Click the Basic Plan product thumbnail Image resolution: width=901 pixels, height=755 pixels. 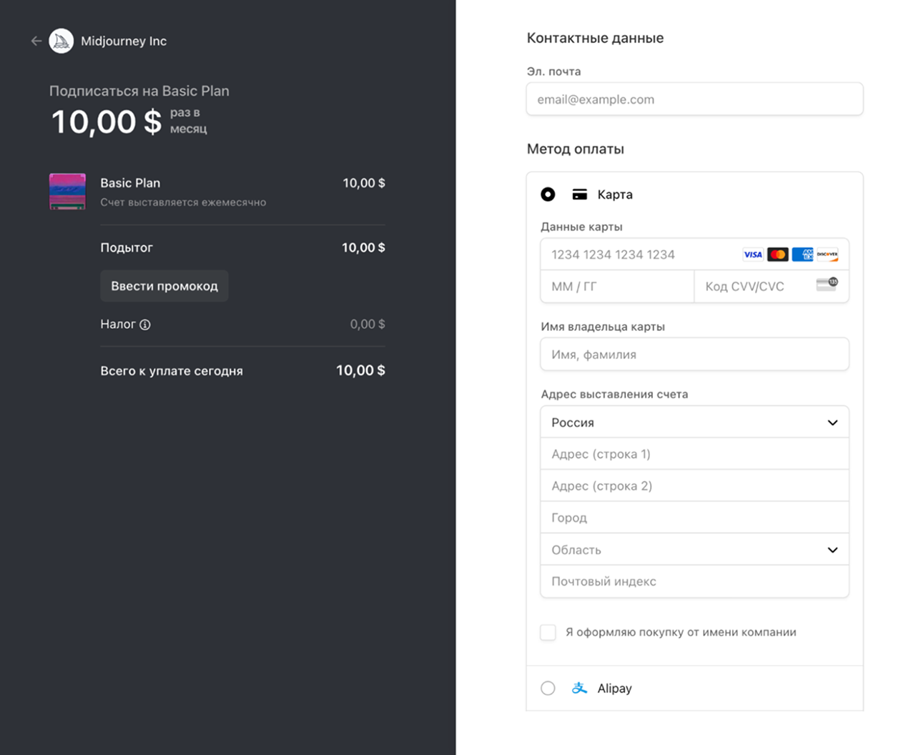point(67,191)
